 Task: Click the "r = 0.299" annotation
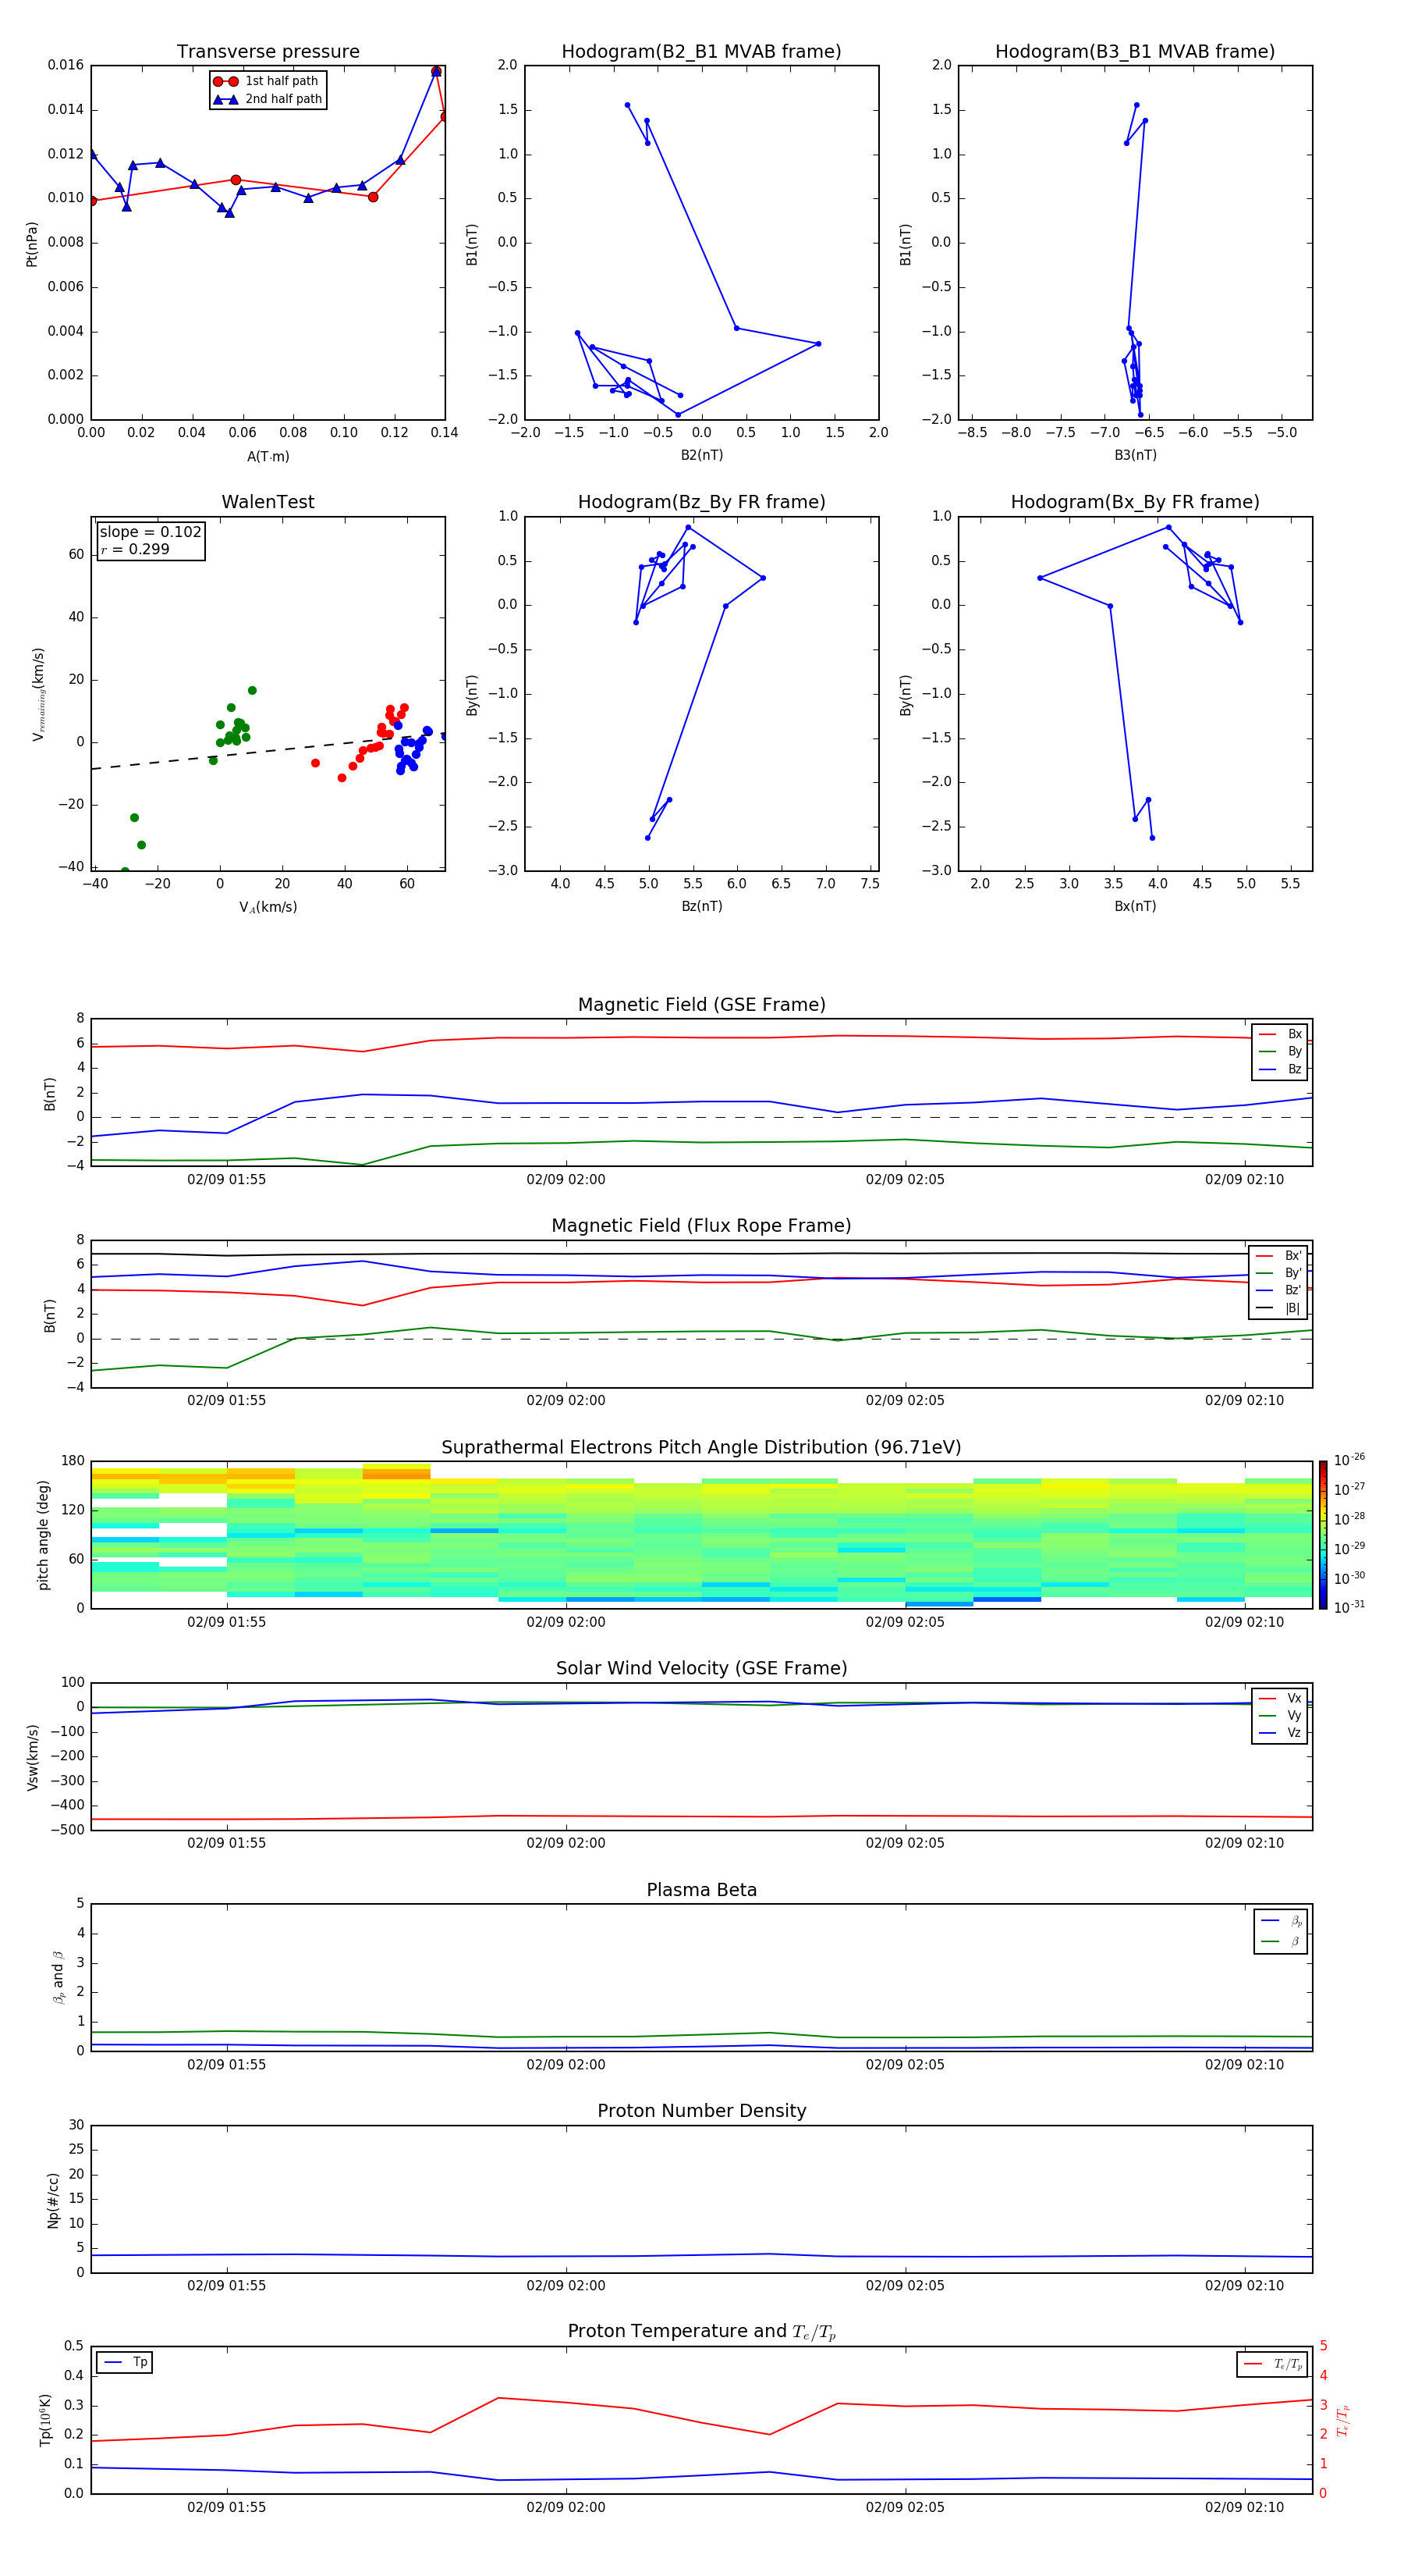pyautogui.click(x=135, y=549)
